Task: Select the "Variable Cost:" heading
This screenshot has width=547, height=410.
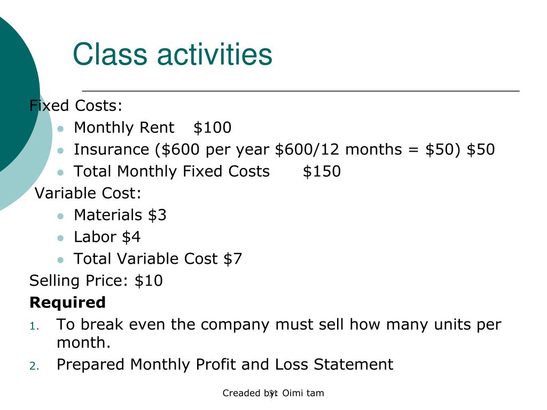Action: [x=88, y=193]
